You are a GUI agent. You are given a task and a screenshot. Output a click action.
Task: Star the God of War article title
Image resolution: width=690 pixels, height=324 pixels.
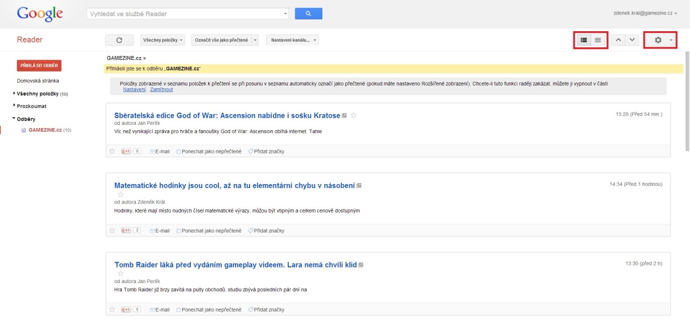coord(354,115)
